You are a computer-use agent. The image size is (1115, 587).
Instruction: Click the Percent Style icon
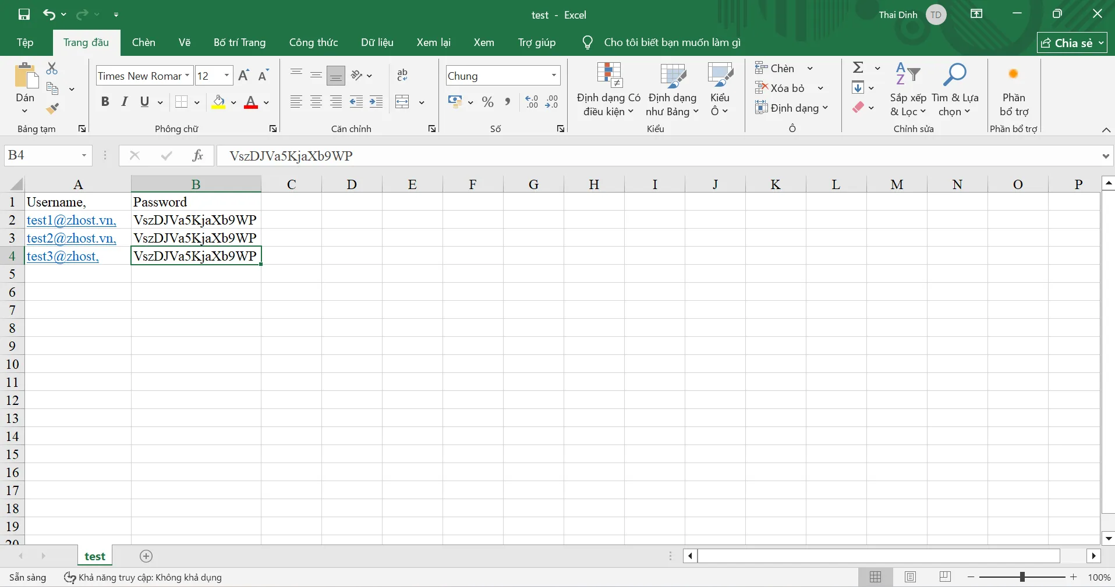tap(488, 102)
